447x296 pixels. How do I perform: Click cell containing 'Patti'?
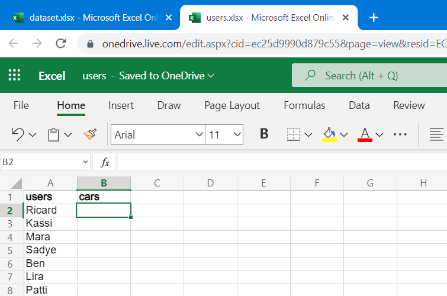coord(50,290)
